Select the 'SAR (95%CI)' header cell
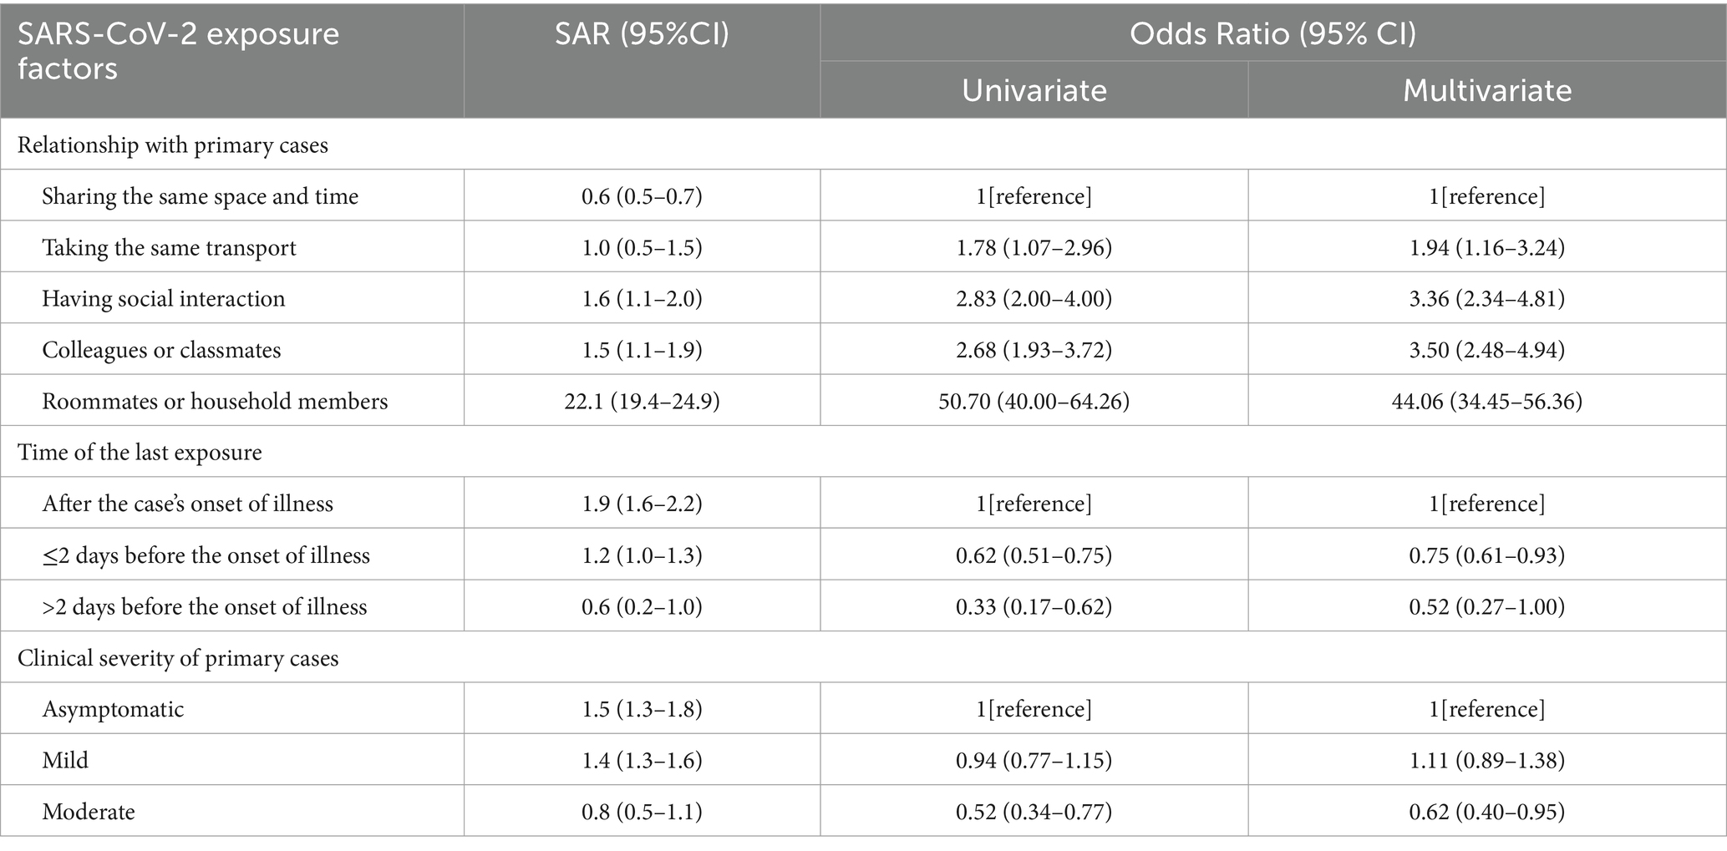 tap(642, 33)
